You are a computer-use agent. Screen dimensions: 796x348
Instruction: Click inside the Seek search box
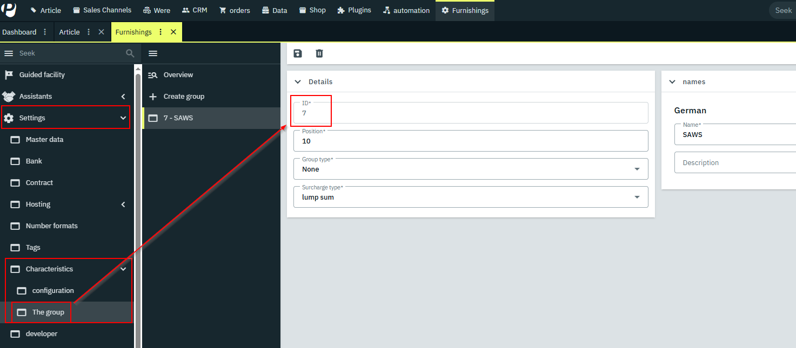(65, 53)
